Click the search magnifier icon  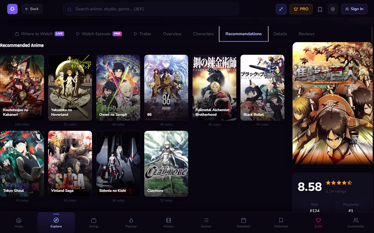tap(69, 9)
